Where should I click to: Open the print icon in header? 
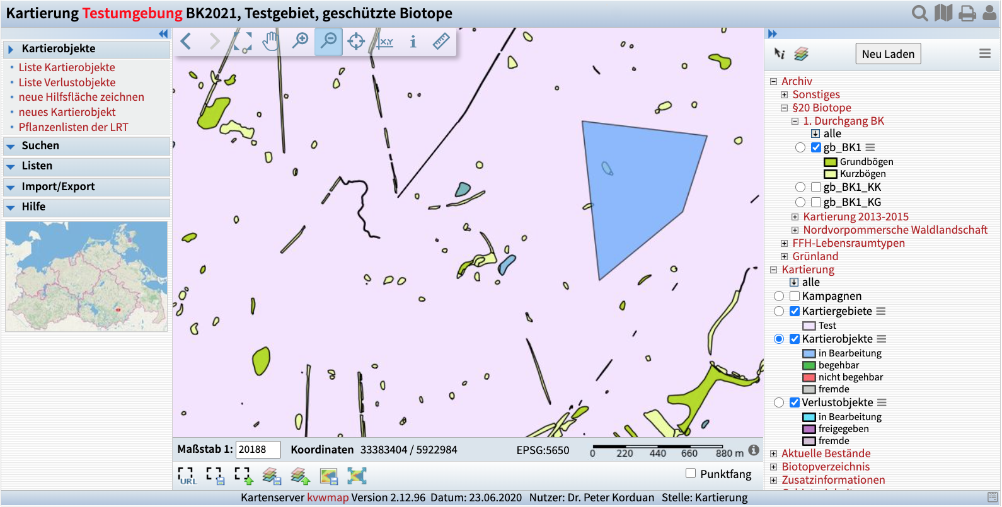tap(967, 13)
